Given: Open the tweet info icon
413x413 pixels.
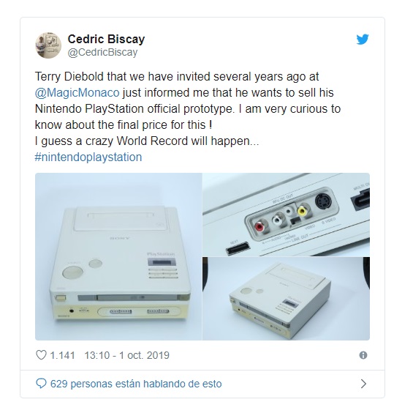Looking at the screenshot, I should coord(363,355).
